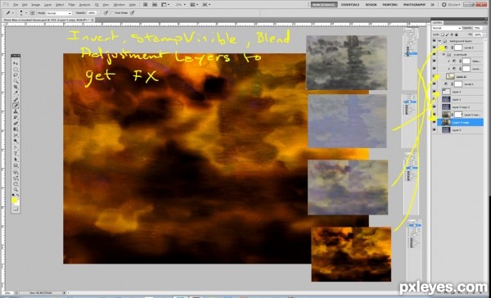The width and height of the screenshot is (491, 298).
Task: Collapse the background layers group
Action: pos(439,41)
